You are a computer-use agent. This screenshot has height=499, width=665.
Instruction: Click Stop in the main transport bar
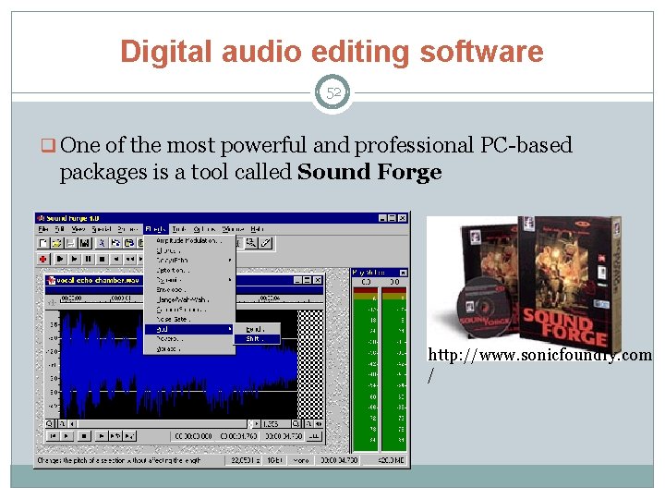coord(103,259)
